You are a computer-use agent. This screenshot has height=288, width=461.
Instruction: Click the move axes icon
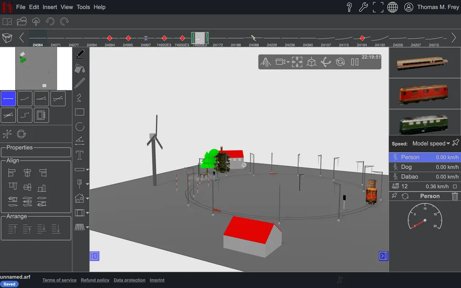(7, 134)
